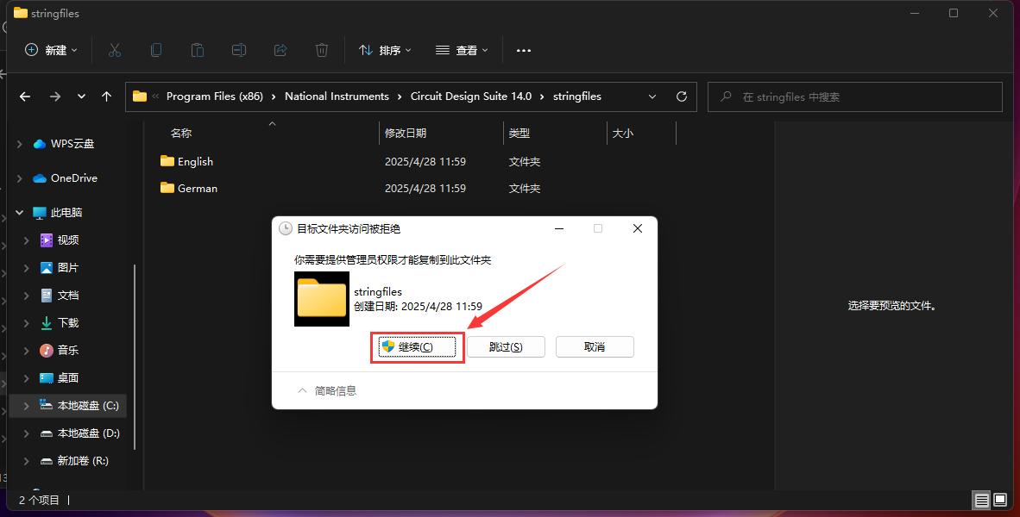Expand the 新加卷 (R:) tree node
The height and width of the screenshot is (517, 1020).
tap(27, 461)
